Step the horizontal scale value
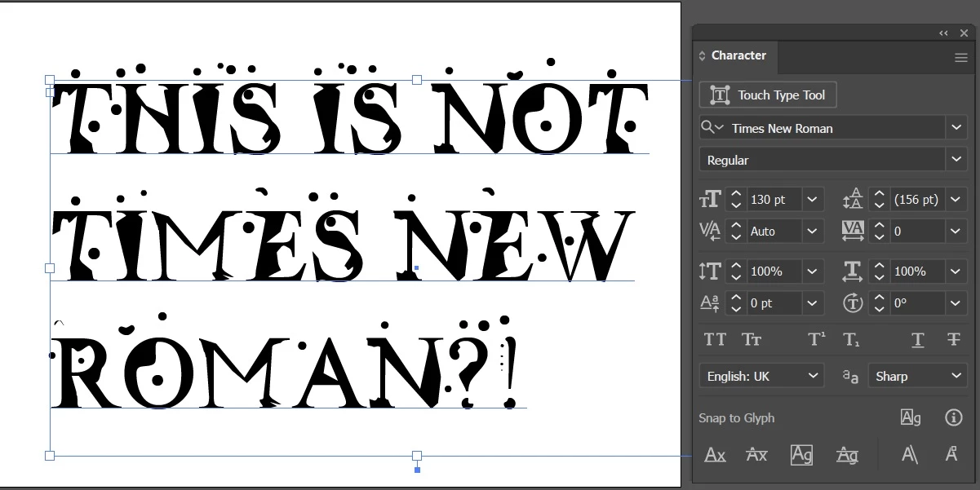The image size is (980, 490). coord(879,271)
